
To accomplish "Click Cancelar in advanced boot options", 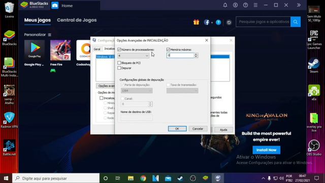I will point(198,129).
